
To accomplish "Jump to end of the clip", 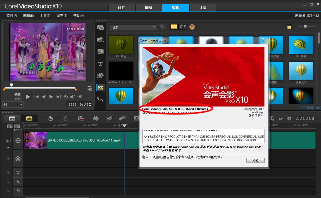I will click(59, 97).
